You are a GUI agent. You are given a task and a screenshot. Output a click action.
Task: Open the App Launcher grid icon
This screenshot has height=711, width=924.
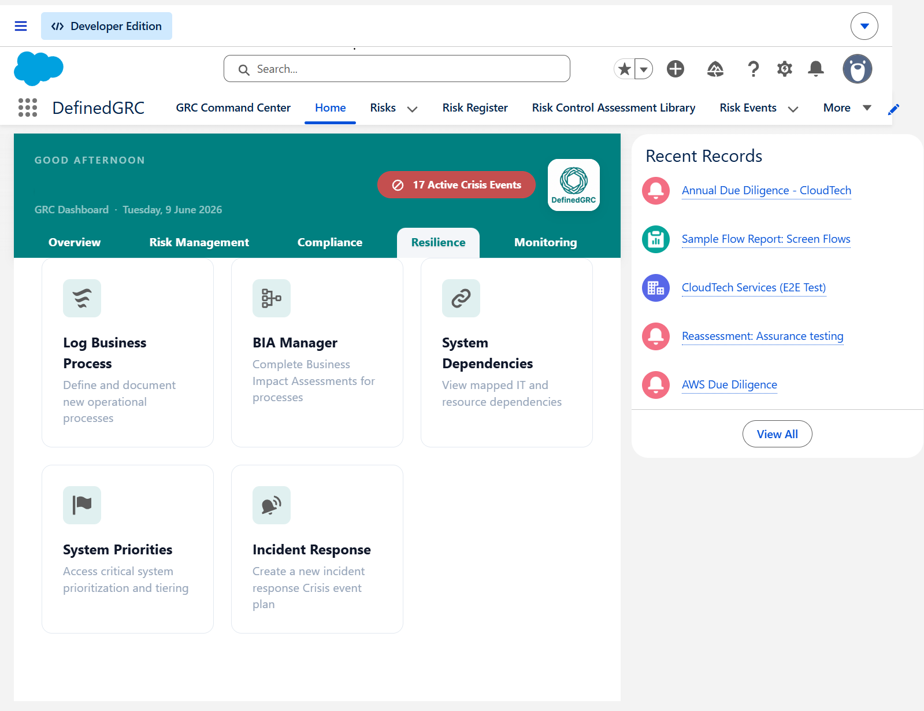tap(28, 108)
